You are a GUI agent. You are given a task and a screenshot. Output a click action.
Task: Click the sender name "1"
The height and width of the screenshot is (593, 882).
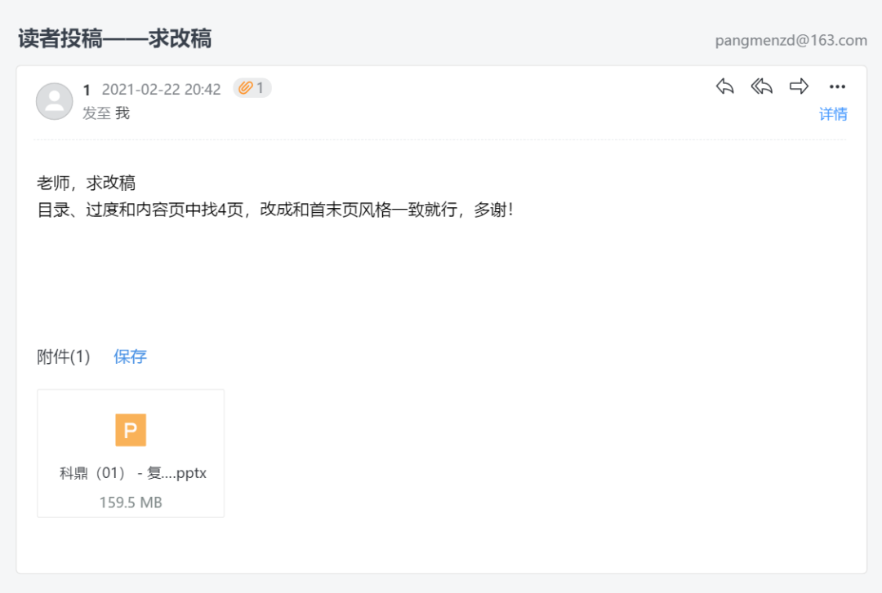pyautogui.click(x=87, y=90)
